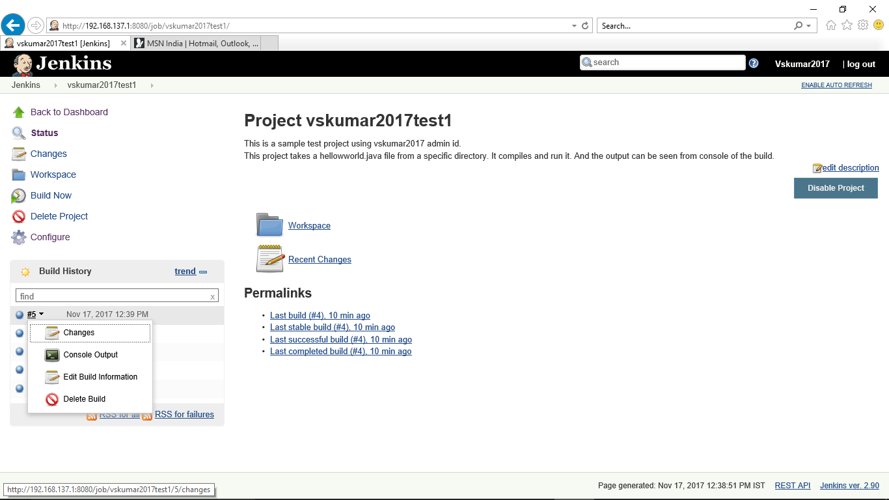This screenshot has width=889, height=500.
Task: Open project settings via the Configure gear icon
Action: 19,237
